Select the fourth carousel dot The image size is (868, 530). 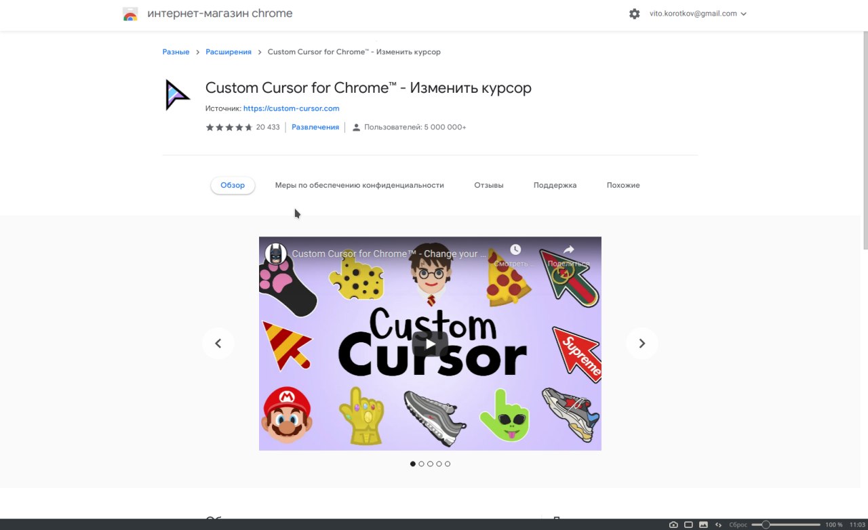pos(439,464)
